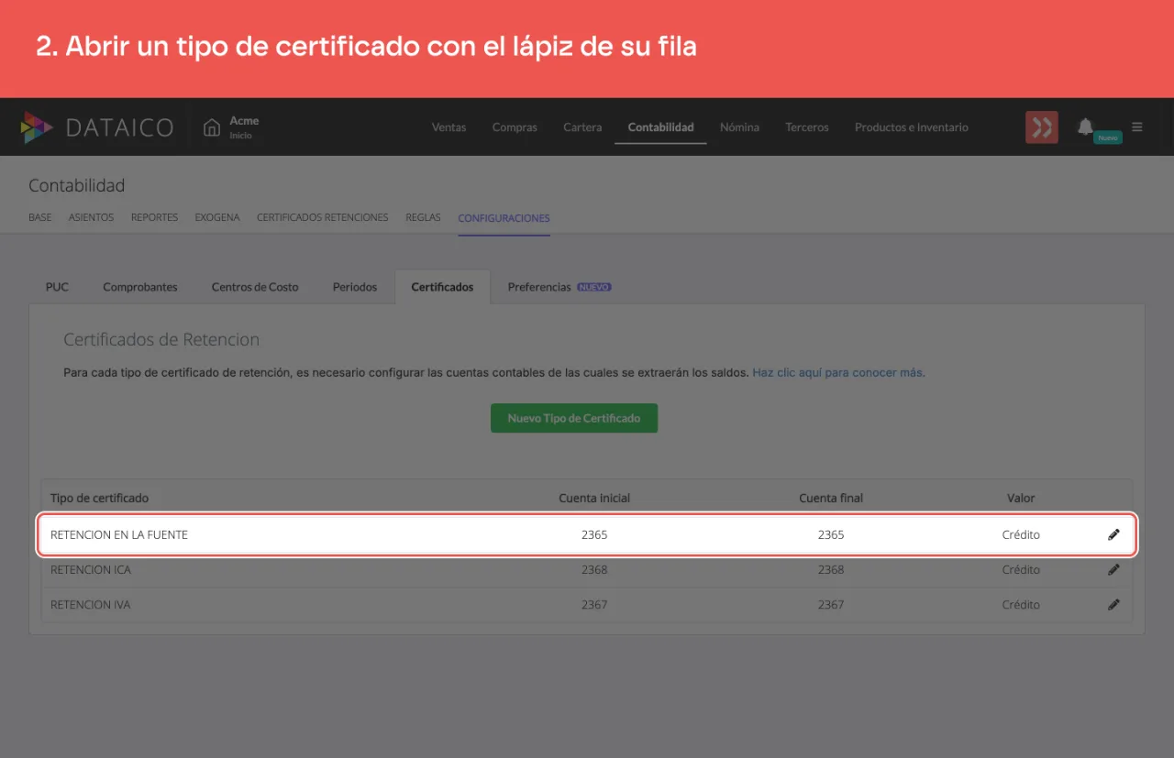Click RETENCION EN LA FUENTE final account 2365
Image resolution: width=1174 pixels, height=758 pixels.
[x=831, y=534]
